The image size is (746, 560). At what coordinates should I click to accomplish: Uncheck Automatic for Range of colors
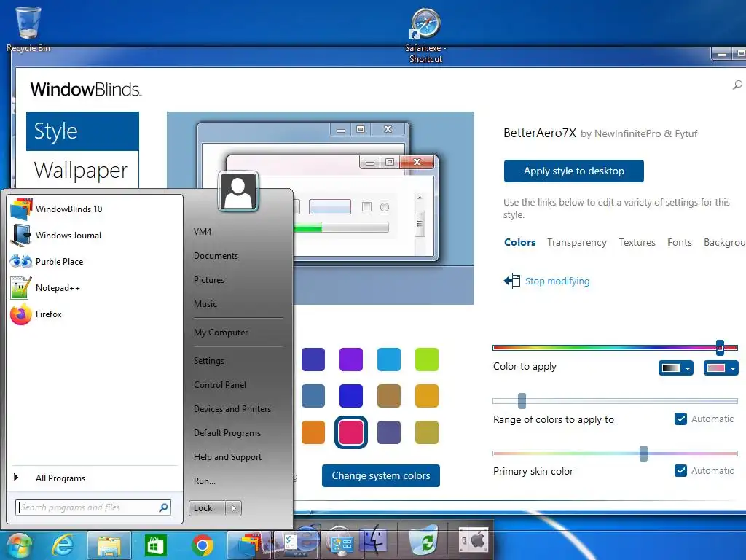click(681, 419)
